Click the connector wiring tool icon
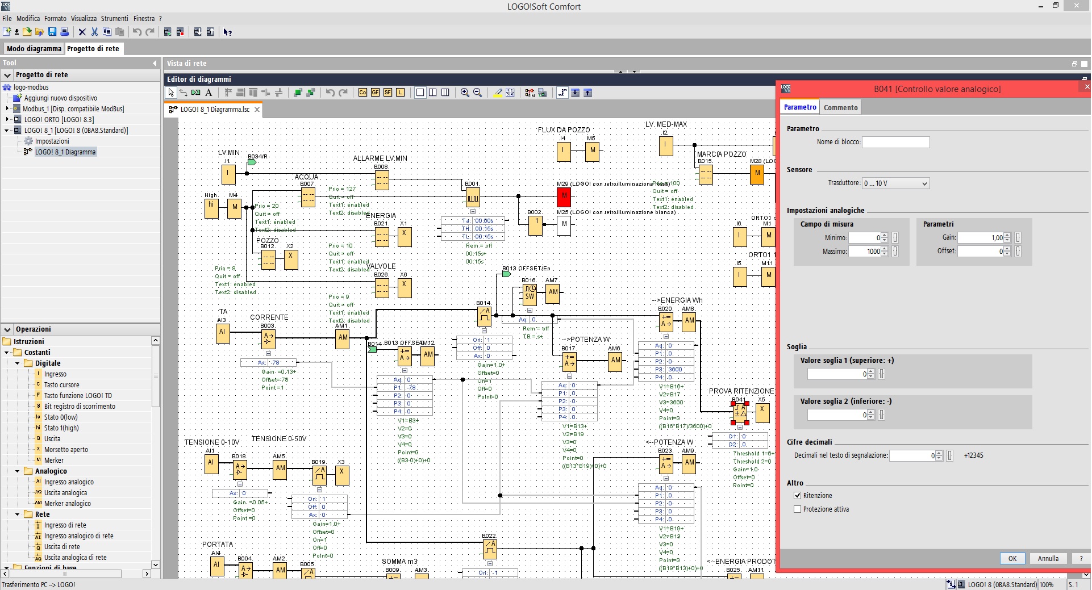This screenshot has height=590, width=1092. point(184,93)
